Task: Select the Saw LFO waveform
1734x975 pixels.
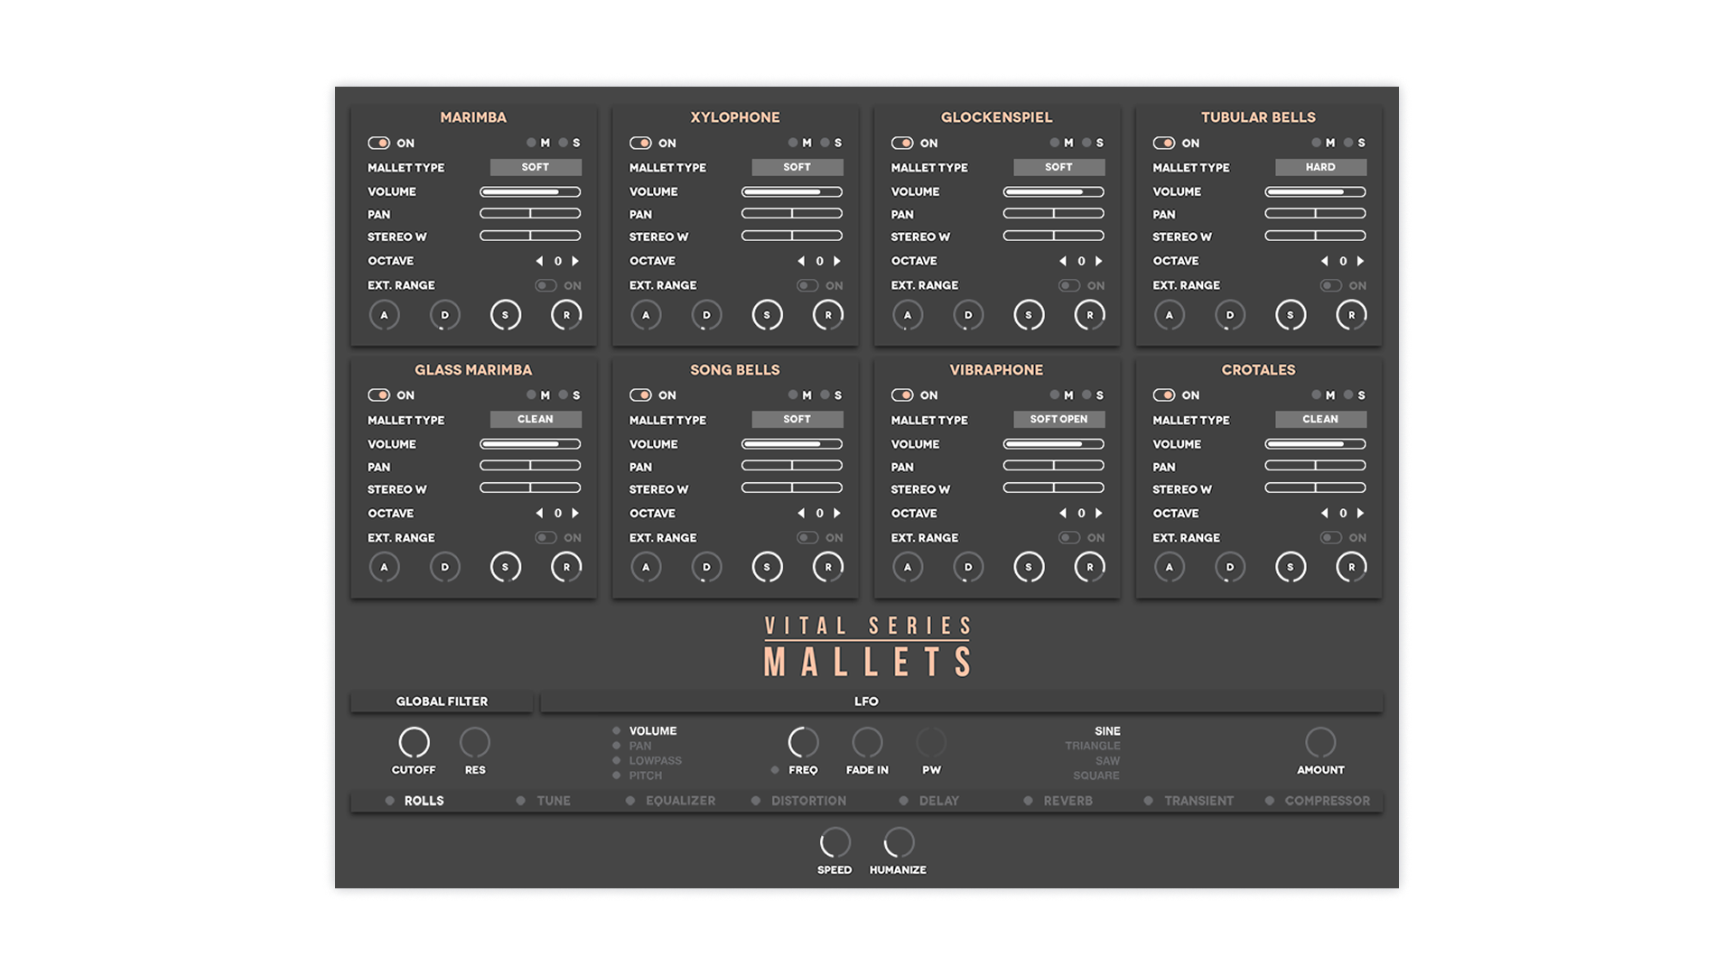Action: [1107, 761]
